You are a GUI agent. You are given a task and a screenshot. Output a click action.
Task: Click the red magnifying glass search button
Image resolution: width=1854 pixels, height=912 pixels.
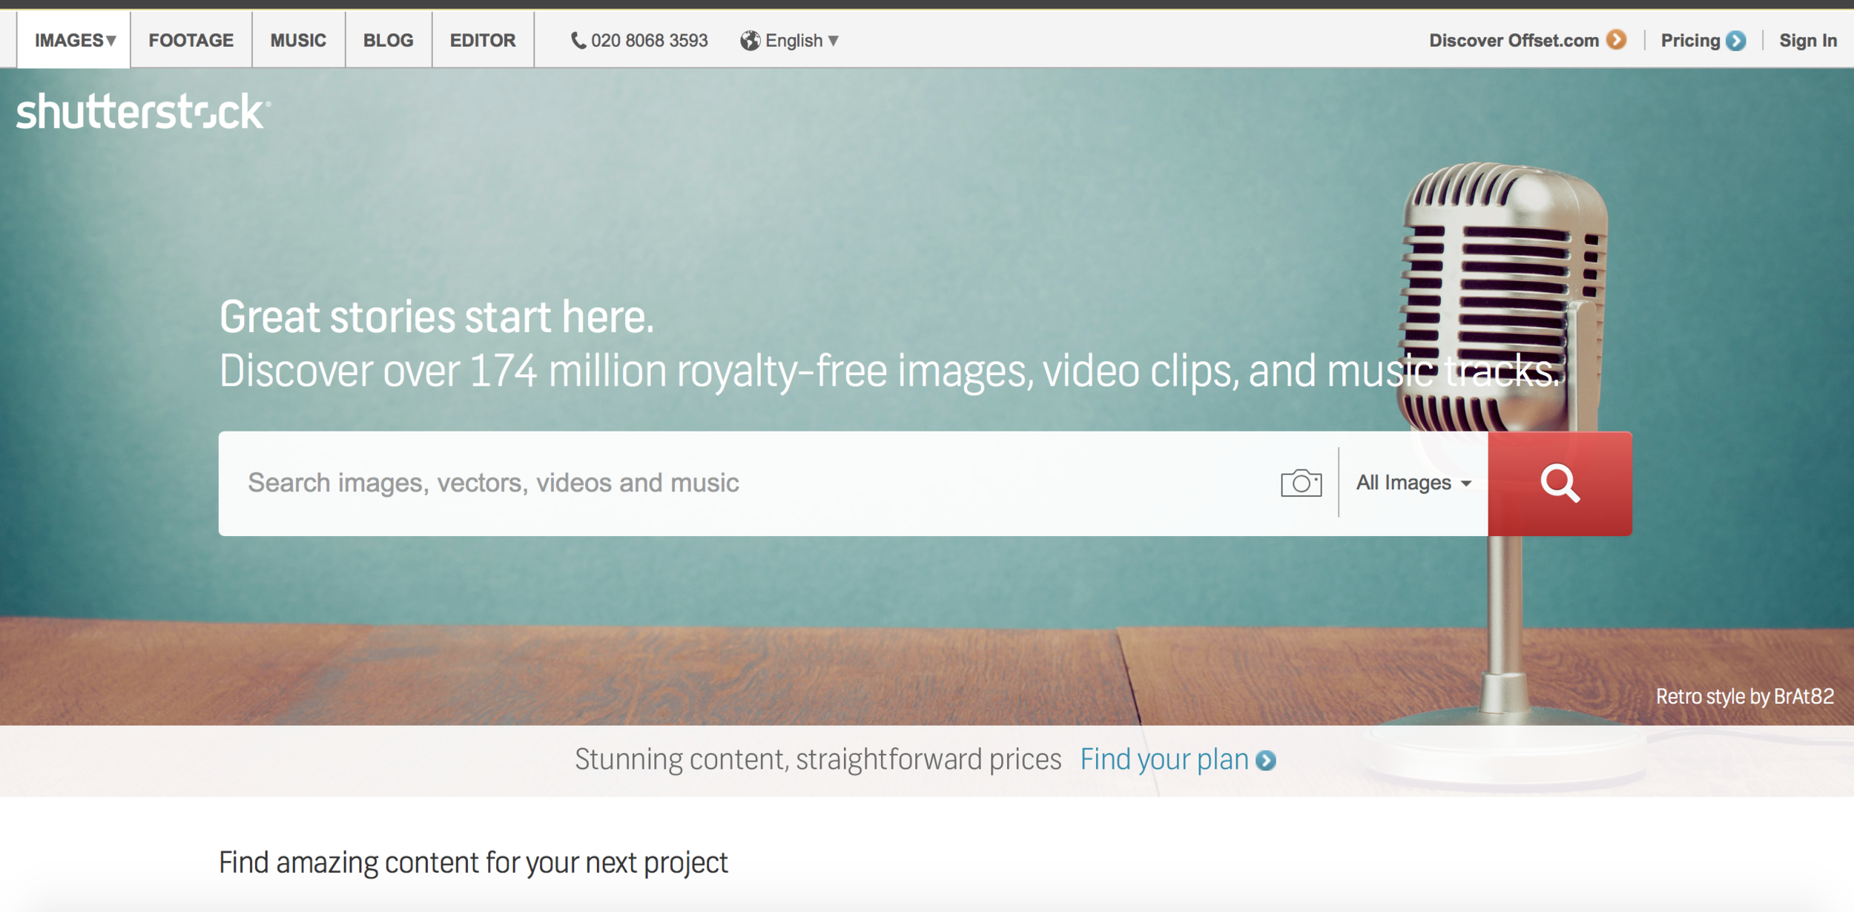click(x=1559, y=483)
